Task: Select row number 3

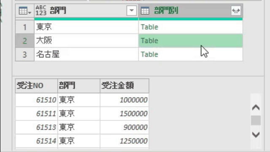Action: click(25, 54)
